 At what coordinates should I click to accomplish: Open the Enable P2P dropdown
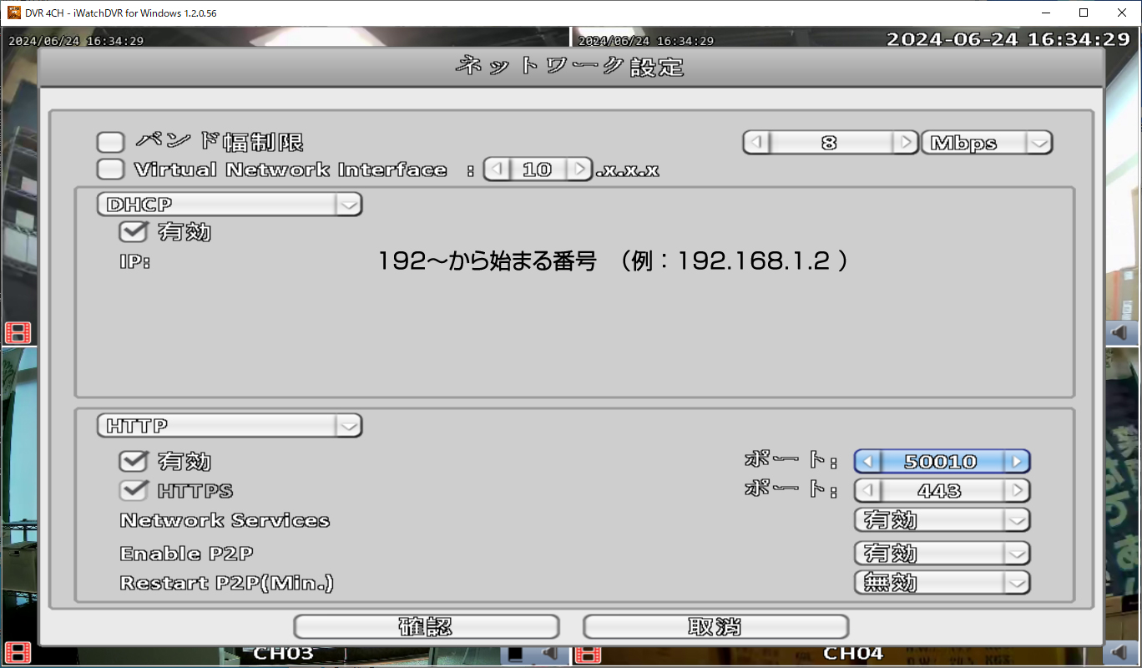[942, 553]
